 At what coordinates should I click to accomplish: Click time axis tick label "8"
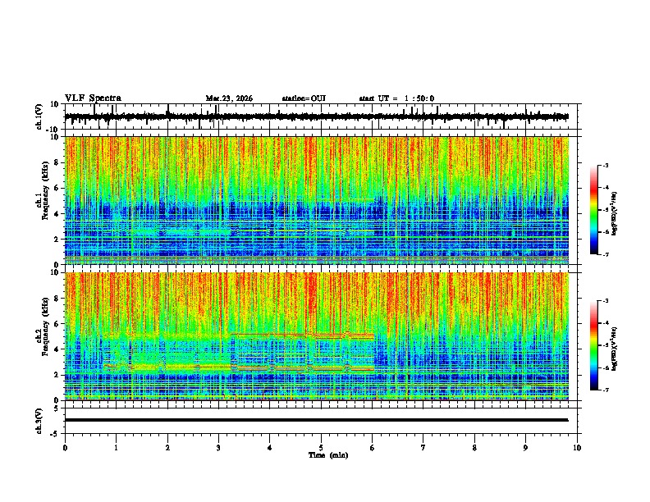point(474,448)
